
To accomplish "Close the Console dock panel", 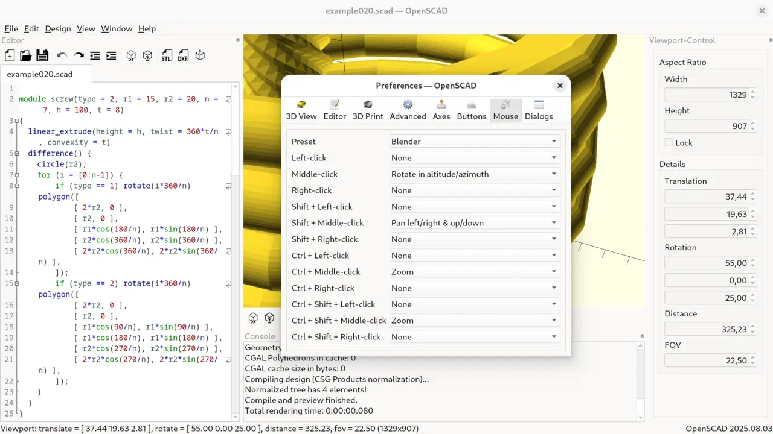I will point(641,336).
